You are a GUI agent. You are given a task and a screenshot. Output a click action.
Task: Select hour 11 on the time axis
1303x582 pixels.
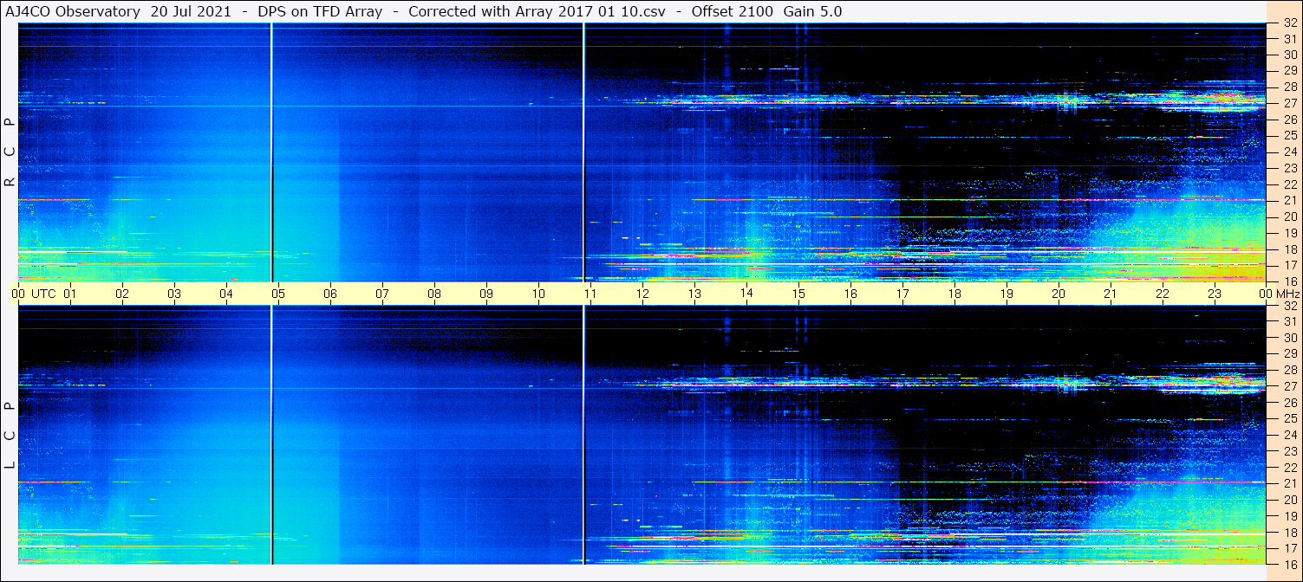pos(590,294)
